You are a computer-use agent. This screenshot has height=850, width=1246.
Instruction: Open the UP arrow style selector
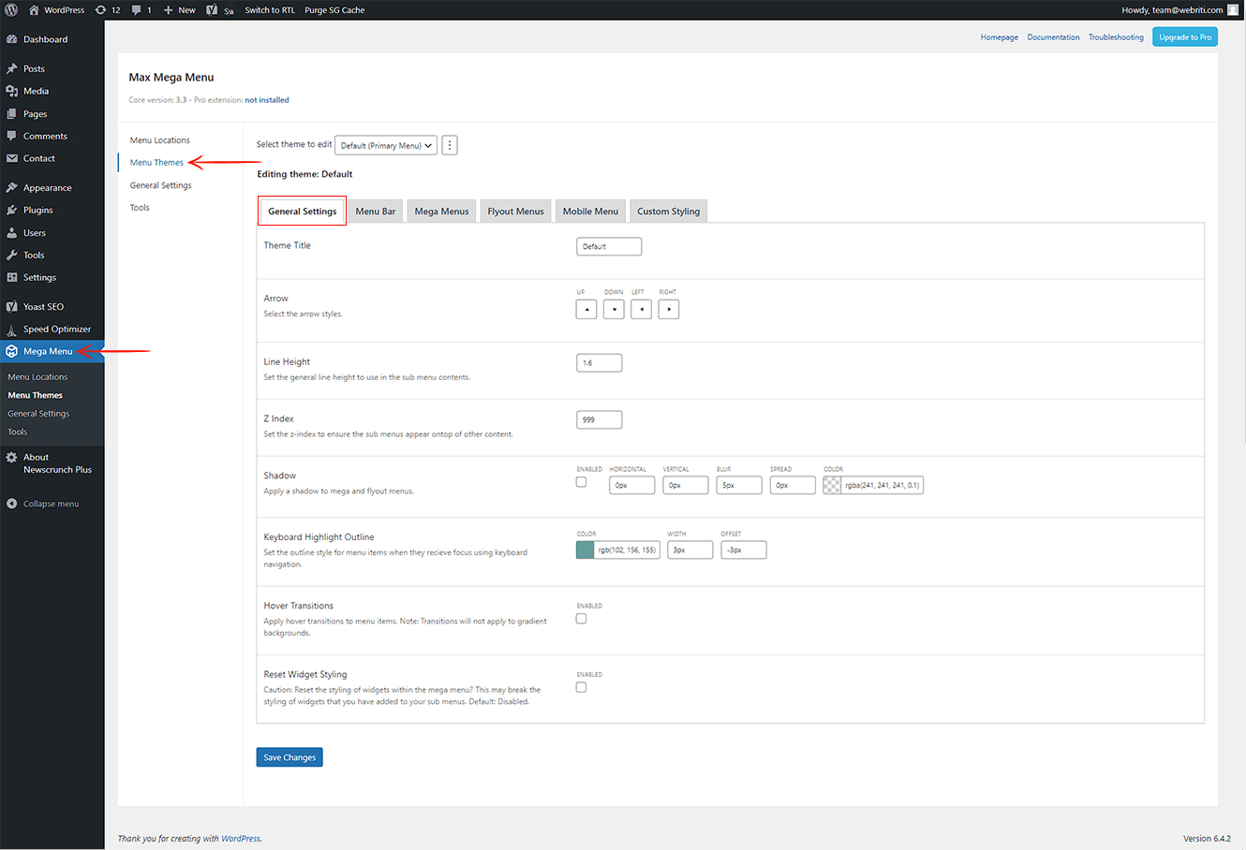coord(586,309)
